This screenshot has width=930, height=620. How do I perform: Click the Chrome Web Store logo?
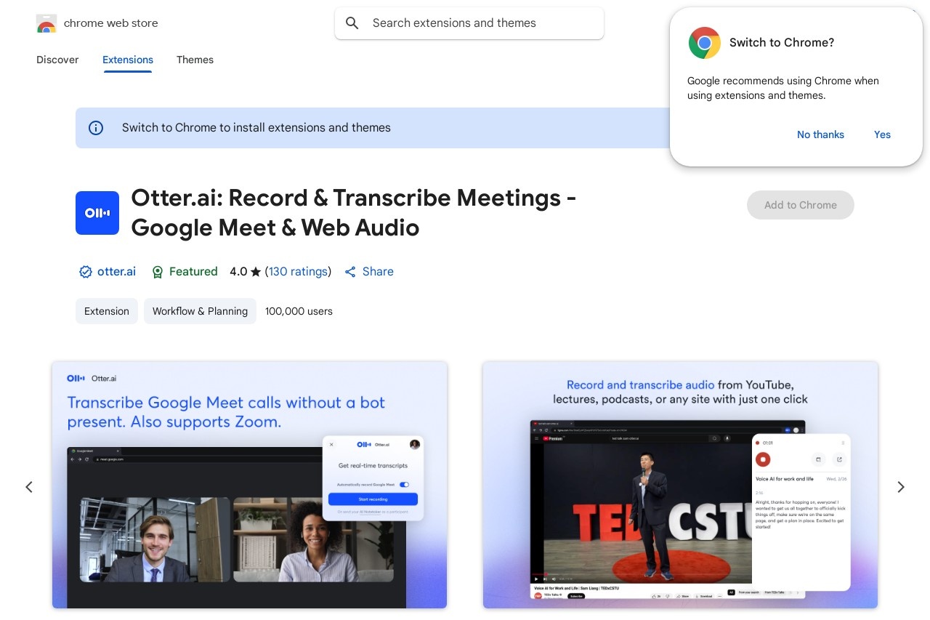click(46, 23)
